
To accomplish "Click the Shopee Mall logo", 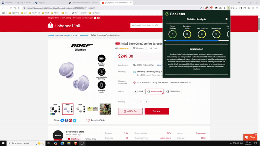I will [x=64, y=26].
